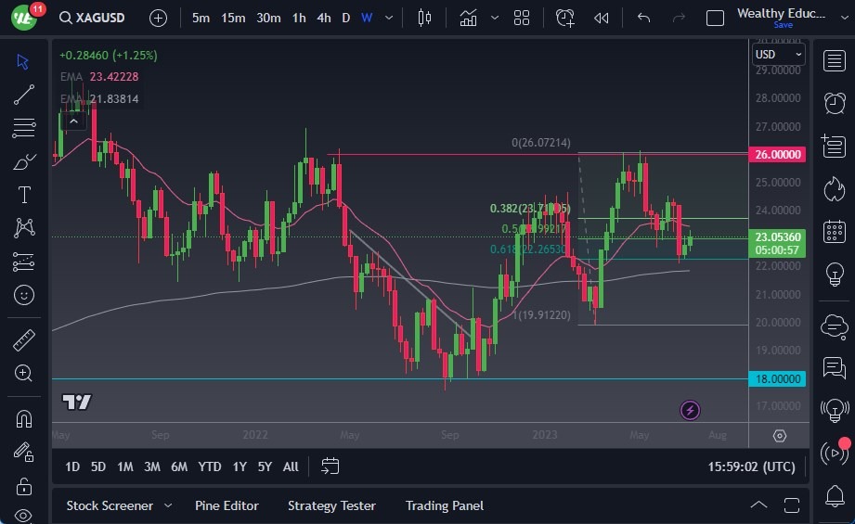This screenshot has width=855, height=524.
Task: Click the purple lightning bolt marker
Action: 690,409
